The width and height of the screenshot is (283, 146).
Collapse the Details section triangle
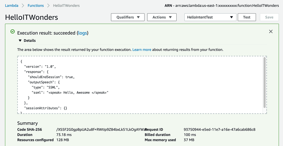pos(20,40)
